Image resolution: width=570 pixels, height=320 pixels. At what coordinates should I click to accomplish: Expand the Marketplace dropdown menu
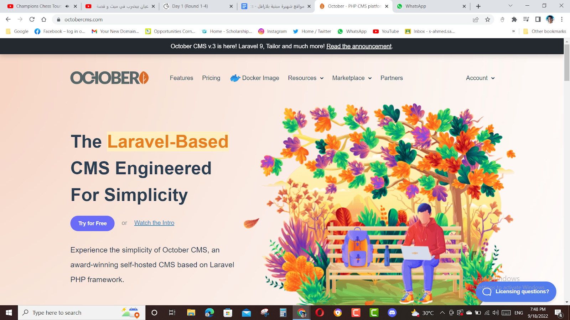pos(352,78)
